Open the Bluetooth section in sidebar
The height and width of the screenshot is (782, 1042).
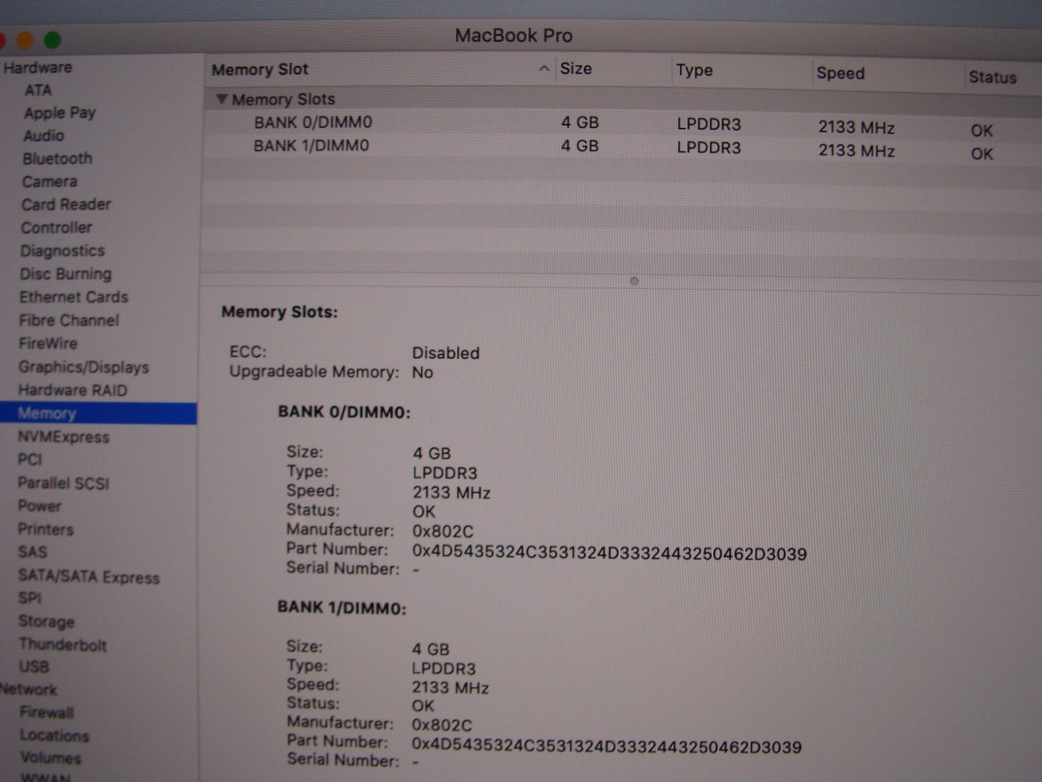pos(57,158)
